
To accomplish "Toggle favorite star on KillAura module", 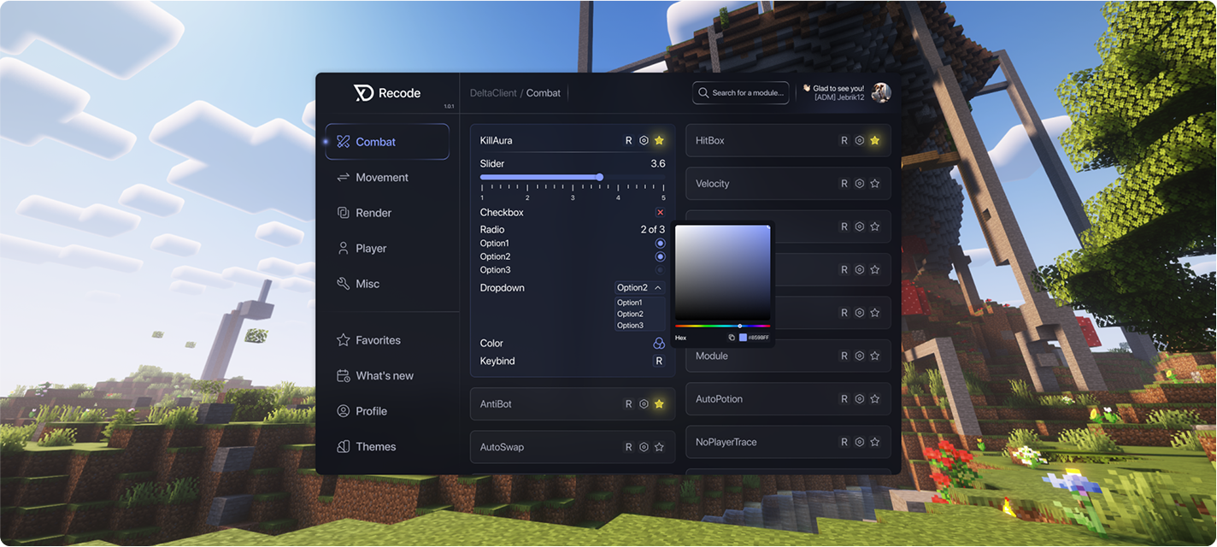I will [659, 140].
